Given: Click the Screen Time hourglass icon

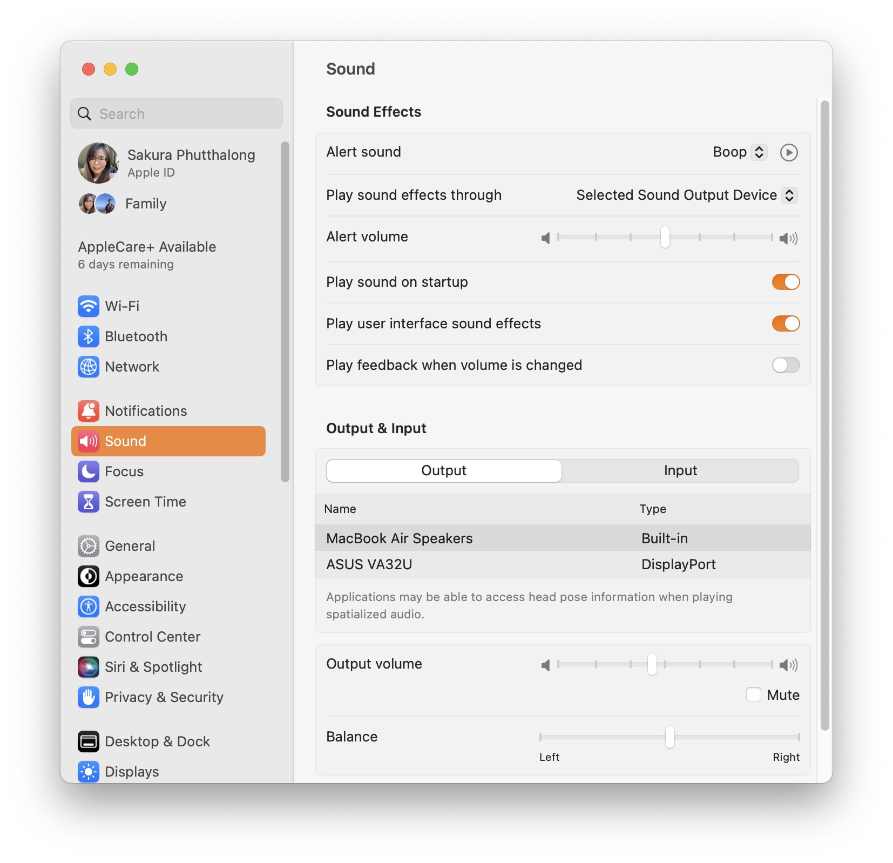Looking at the screenshot, I should point(89,502).
